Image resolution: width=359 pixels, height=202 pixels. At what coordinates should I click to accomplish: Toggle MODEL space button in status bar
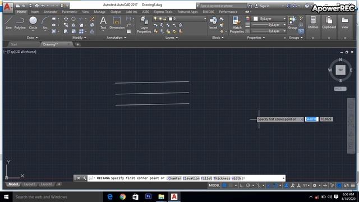click(x=214, y=185)
